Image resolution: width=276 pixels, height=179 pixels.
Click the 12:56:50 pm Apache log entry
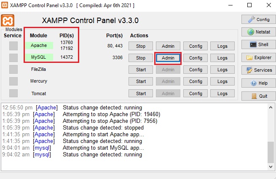coord(72,108)
